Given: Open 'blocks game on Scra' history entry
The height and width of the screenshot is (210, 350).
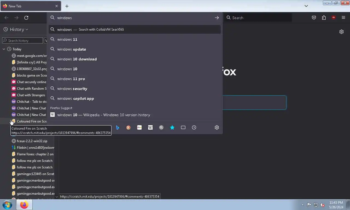Looking at the screenshot, I should point(29,75).
